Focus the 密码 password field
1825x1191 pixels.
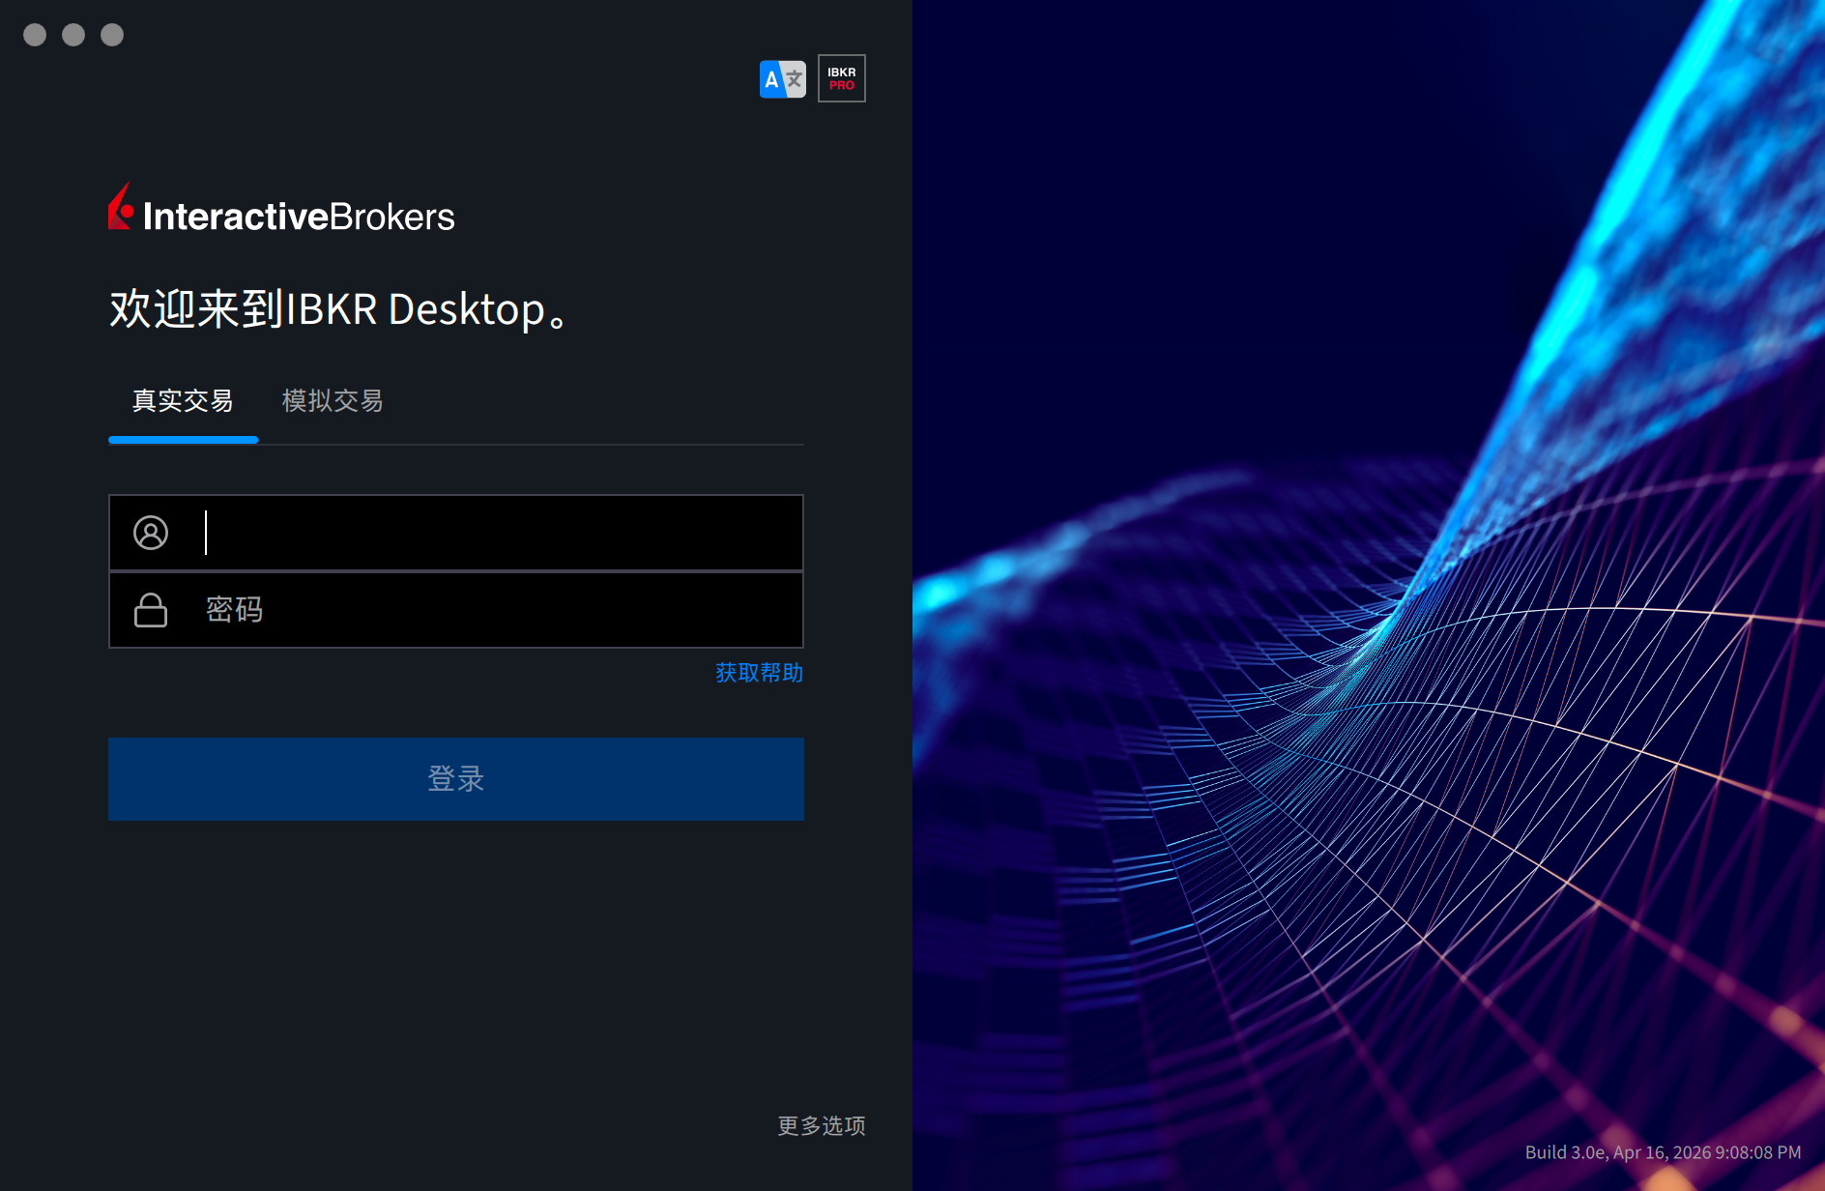[456, 610]
